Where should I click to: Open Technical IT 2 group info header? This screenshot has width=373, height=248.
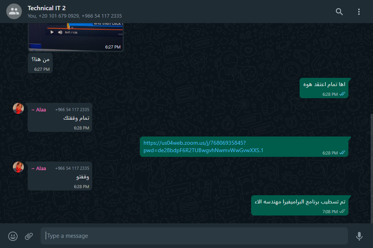point(75,12)
